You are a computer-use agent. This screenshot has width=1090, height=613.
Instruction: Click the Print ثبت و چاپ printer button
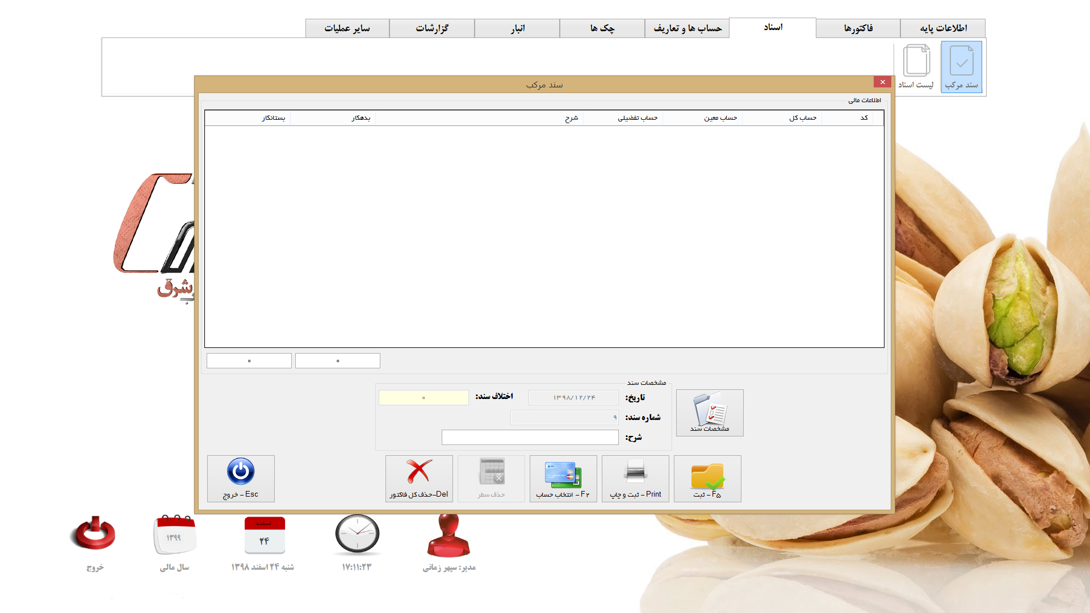tap(635, 478)
